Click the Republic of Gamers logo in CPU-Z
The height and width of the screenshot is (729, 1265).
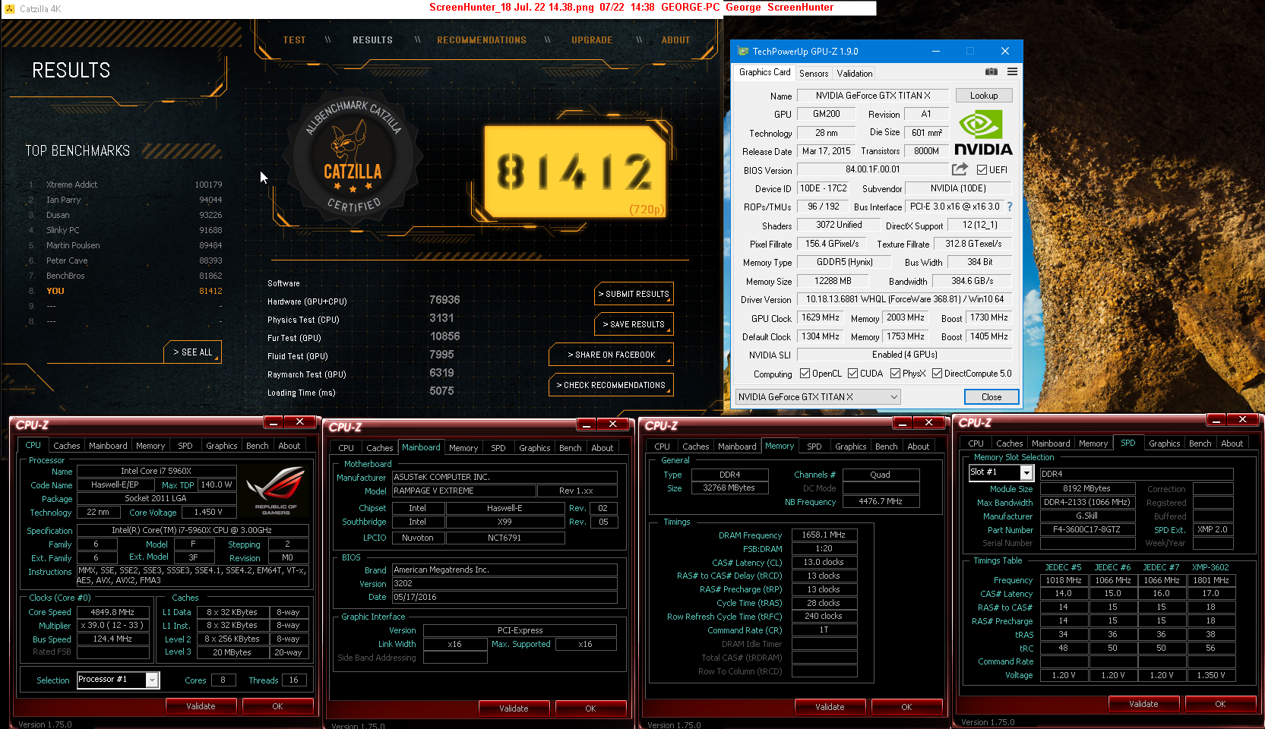[275, 491]
